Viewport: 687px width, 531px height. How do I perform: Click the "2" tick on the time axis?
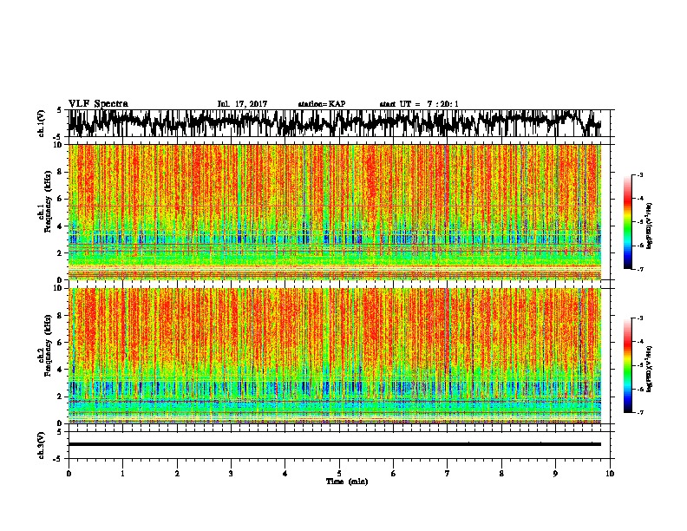point(177,474)
